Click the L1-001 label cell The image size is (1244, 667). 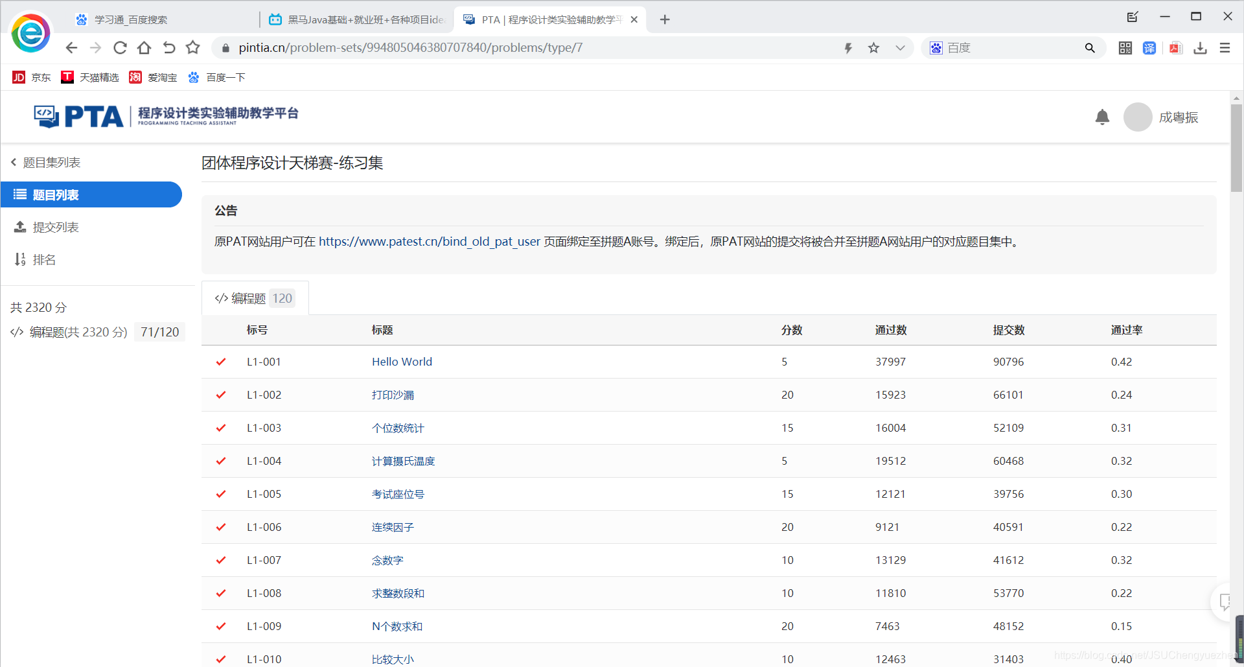264,362
